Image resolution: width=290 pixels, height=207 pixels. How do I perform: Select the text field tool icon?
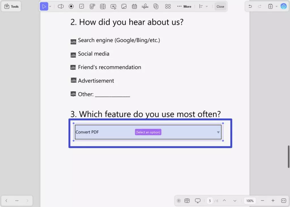[61, 7]
